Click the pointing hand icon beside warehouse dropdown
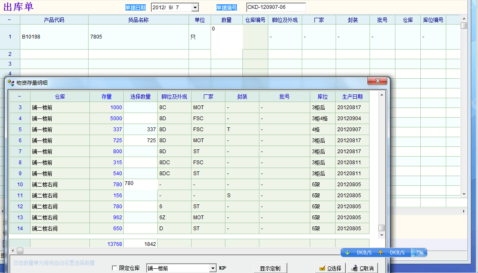The height and width of the screenshot is (273, 478). [223, 268]
